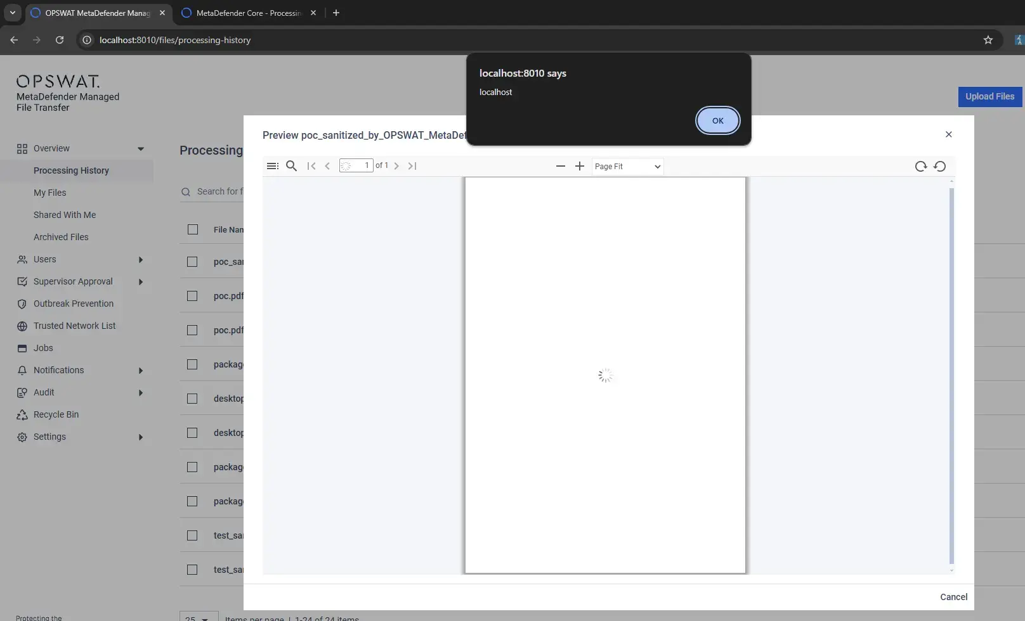Image resolution: width=1025 pixels, height=621 pixels.
Task: Click the Notifications bell icon
Action: point(22,370)
